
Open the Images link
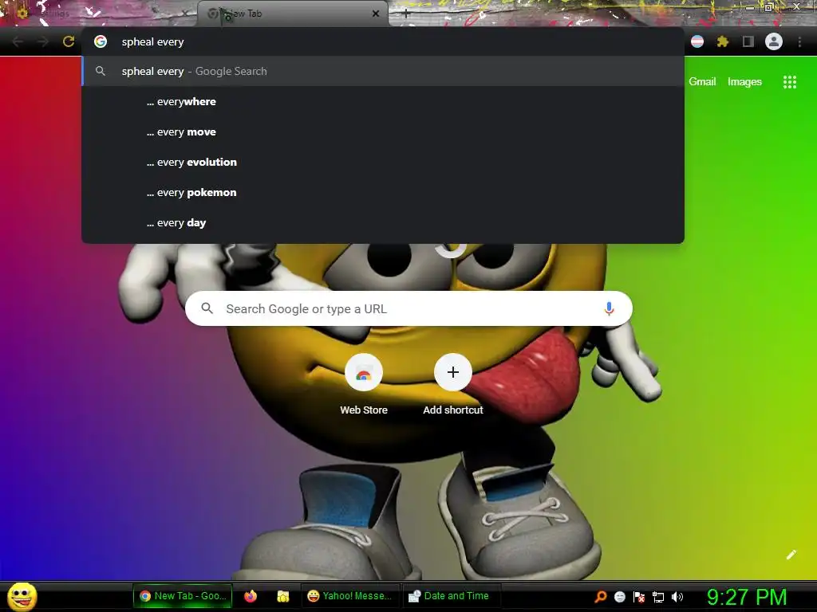coord(744,82)
